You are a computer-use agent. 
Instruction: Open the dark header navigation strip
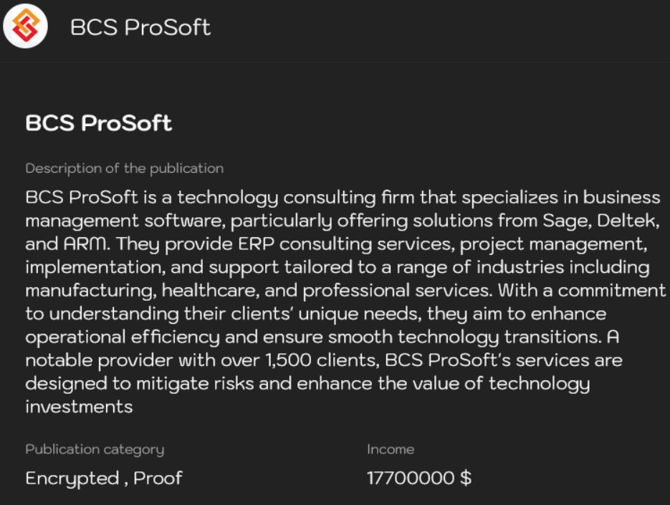(430, 27)
